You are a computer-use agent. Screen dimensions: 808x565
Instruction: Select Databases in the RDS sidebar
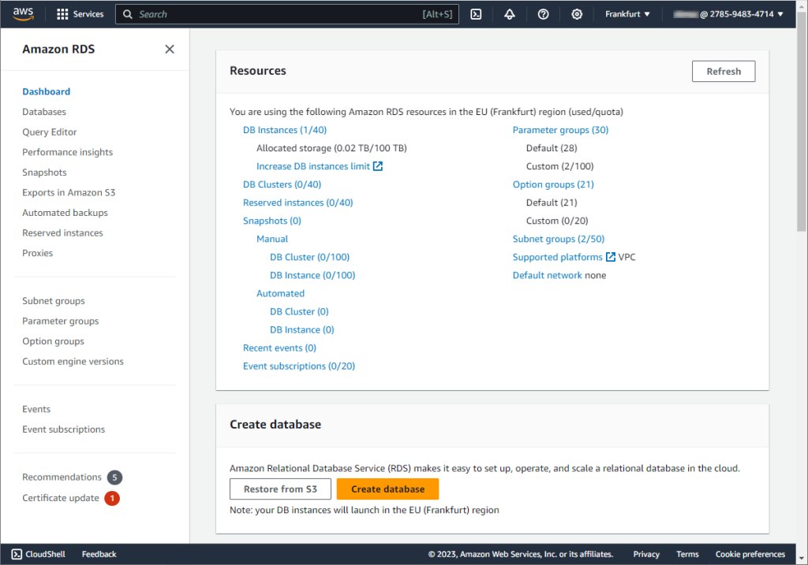pyautogui.click(x=43, y=111)
